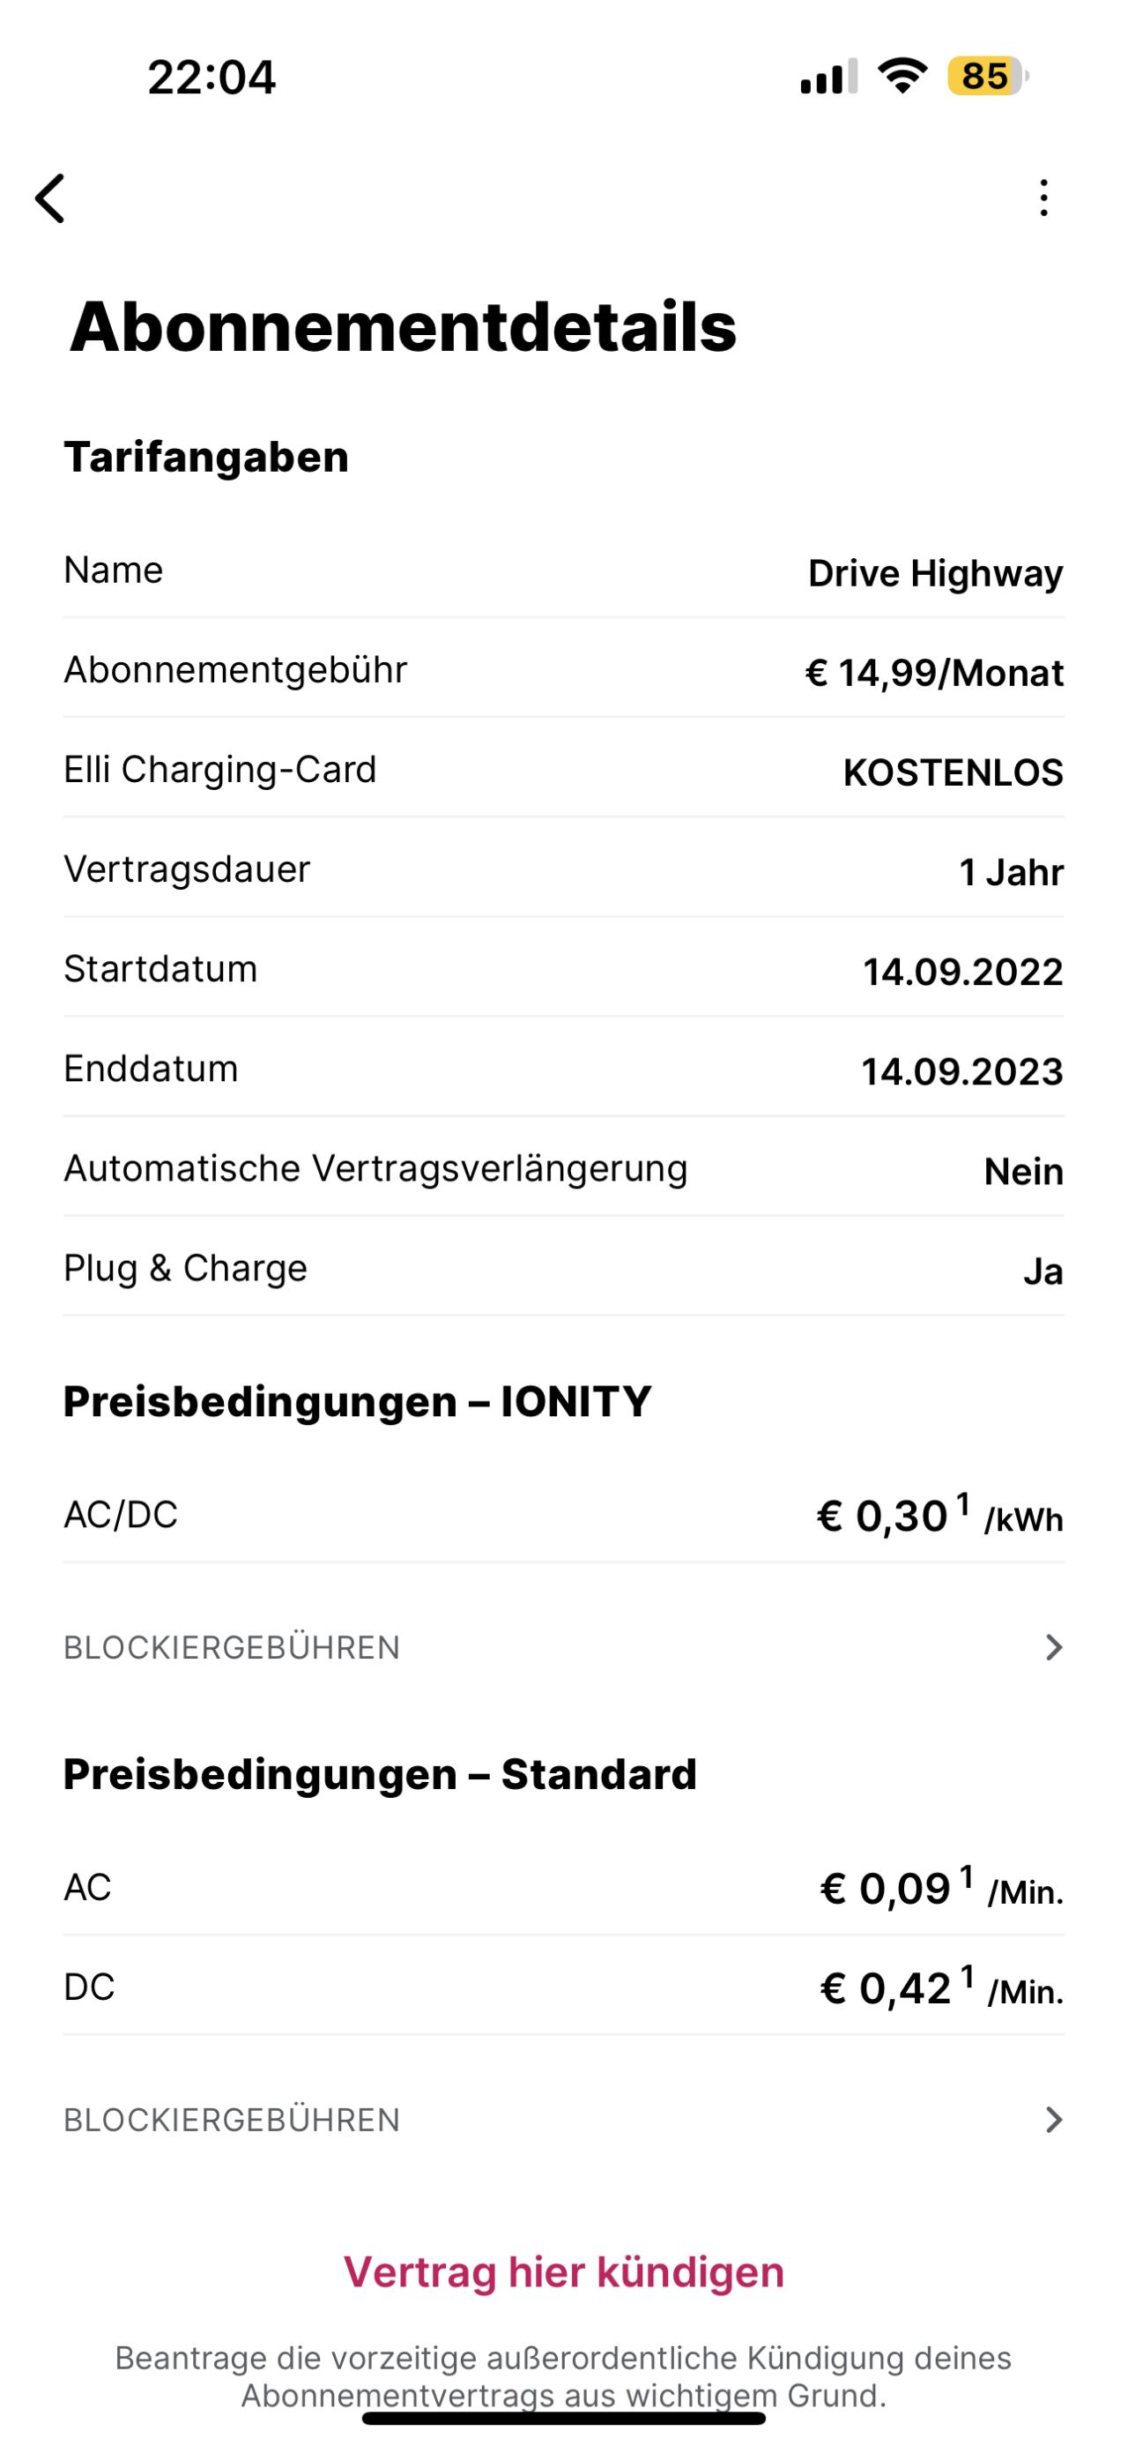This screenshot has width=1128, height=2446.
Task: Expand IONITY Blockiergebühren chevron
Action: 1053,1647
